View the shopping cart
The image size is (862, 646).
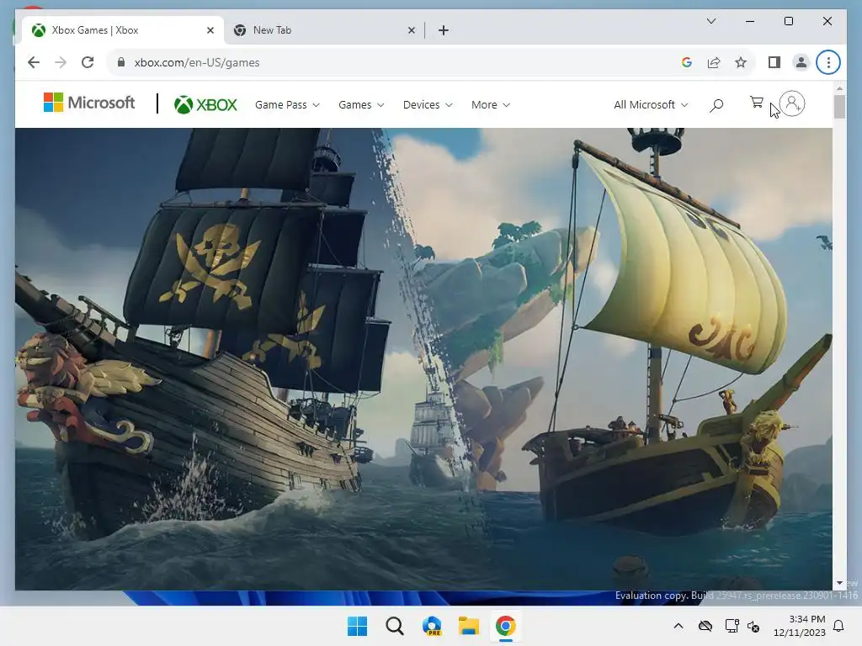757,103
